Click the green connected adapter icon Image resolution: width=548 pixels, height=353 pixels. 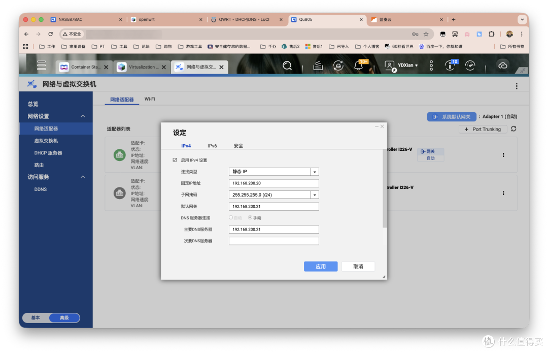(120, 155)
